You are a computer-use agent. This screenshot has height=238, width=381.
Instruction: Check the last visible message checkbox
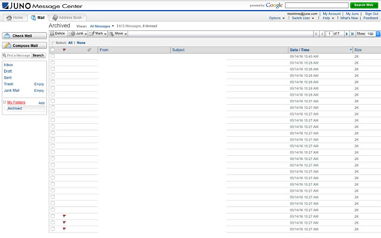[53, 228]
